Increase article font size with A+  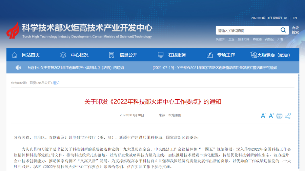271,116
